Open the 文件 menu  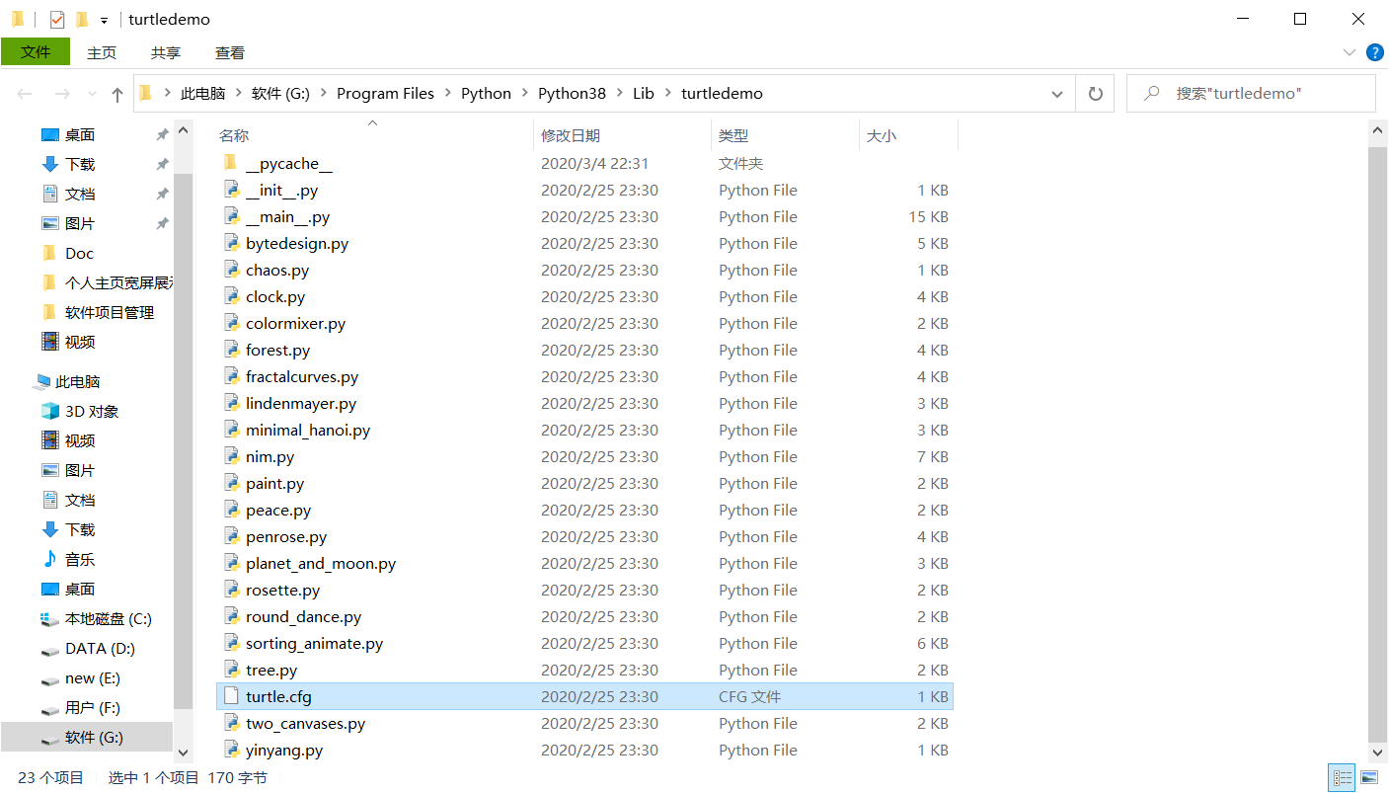pyautogui.click(x=36, y=52)
